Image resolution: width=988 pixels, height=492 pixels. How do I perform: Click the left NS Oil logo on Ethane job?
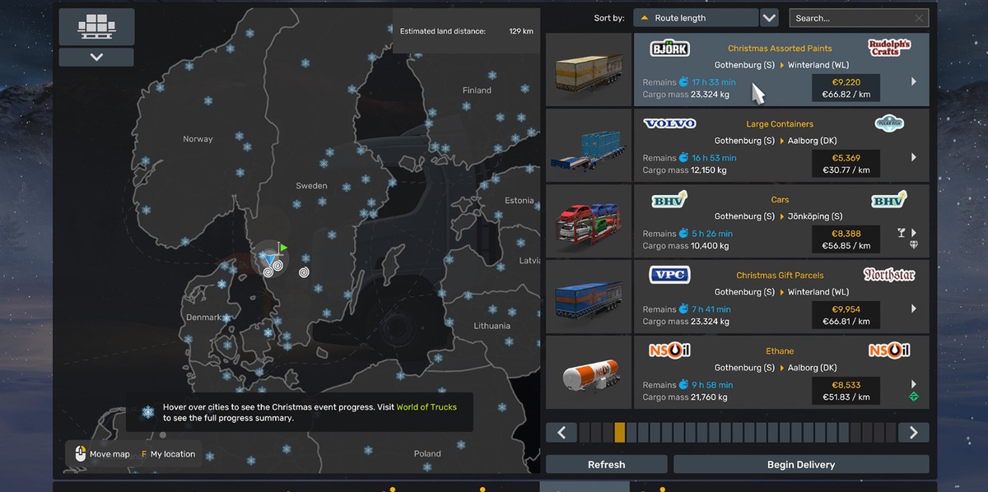click(669, 350)
